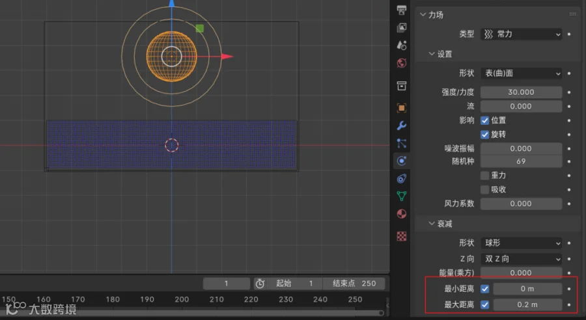Open the Object Data green triangle tab
586x320 pixels.
(x=402, y=196)
